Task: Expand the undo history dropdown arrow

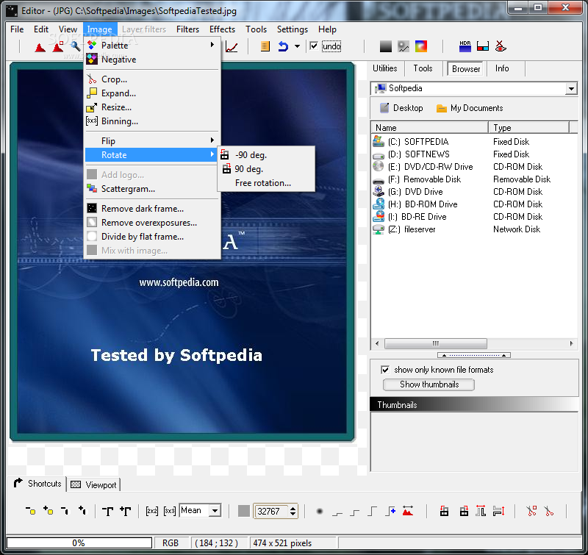Action: click(x=297, y=46)
